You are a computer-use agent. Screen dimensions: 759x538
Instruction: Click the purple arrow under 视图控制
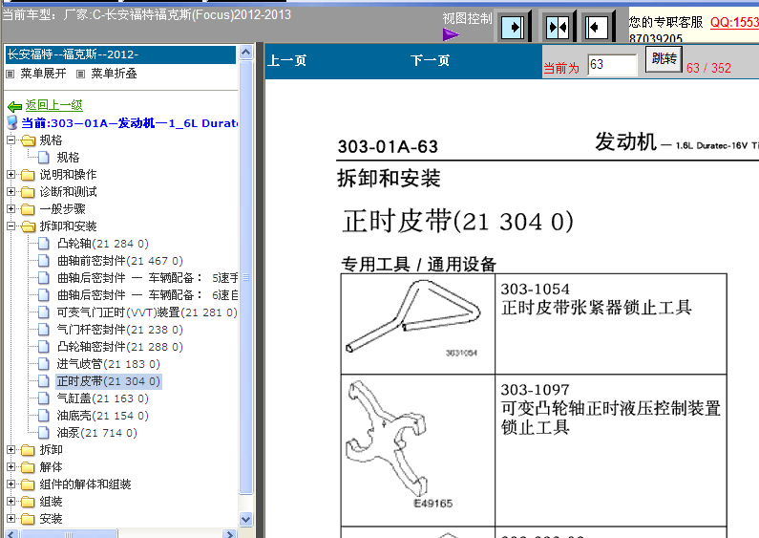(x=451, y=34)
